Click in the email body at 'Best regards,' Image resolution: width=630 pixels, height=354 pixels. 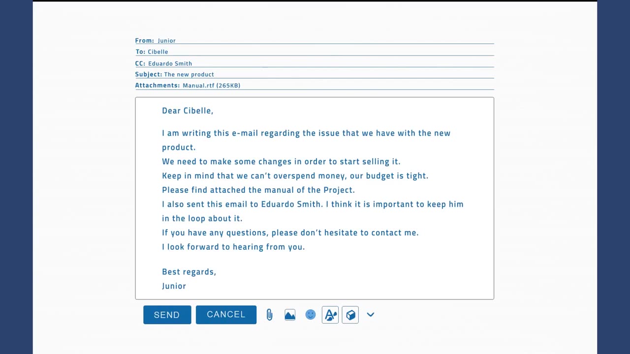(189, 272)
